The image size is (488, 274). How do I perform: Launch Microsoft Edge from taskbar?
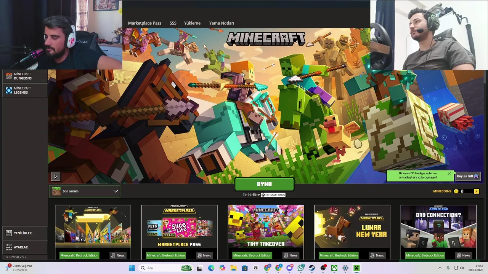click(211, 268)
